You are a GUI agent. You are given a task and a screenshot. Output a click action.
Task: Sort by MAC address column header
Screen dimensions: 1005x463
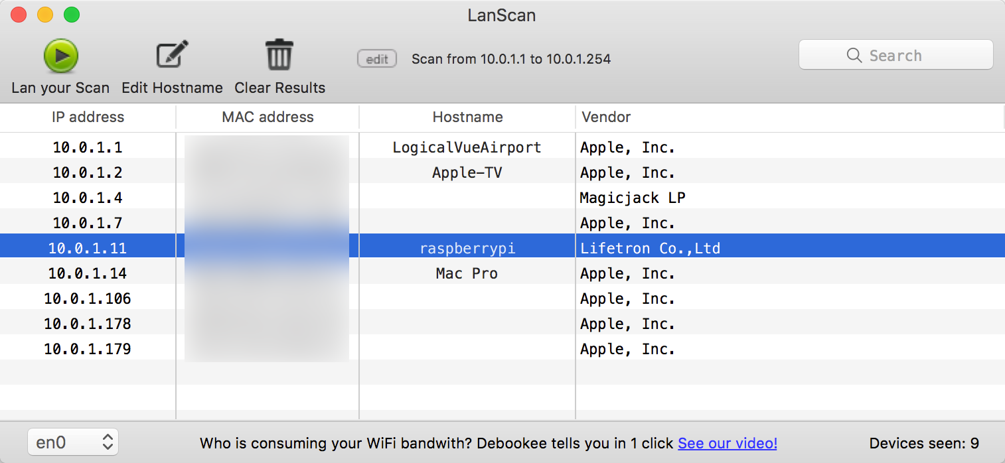point(268,117)
